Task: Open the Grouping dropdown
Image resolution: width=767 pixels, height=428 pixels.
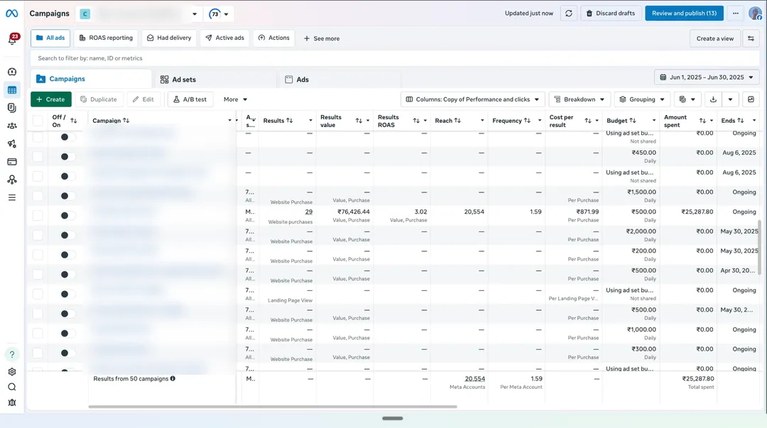Action: [x=642, y=99]
